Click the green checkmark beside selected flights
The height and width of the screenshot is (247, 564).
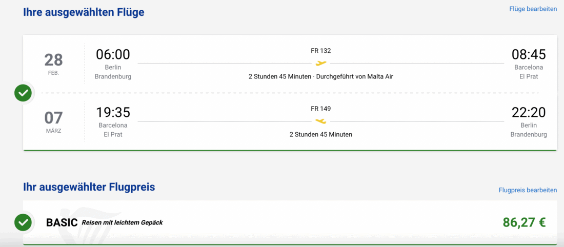point(23,93)
